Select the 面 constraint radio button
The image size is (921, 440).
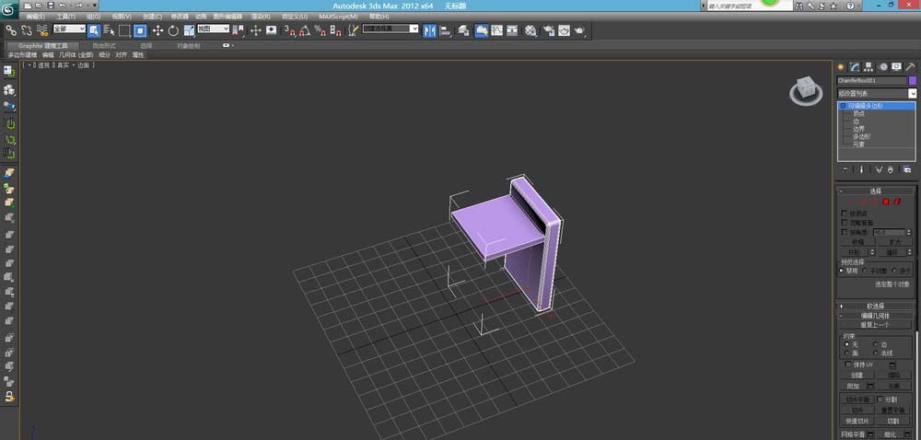846,353
